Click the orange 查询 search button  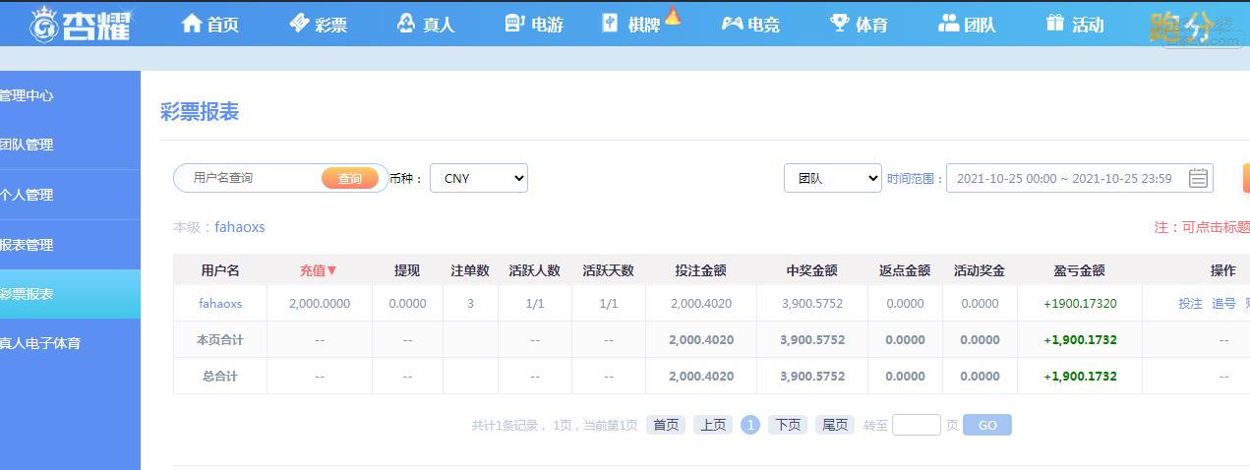click(350, 178)
